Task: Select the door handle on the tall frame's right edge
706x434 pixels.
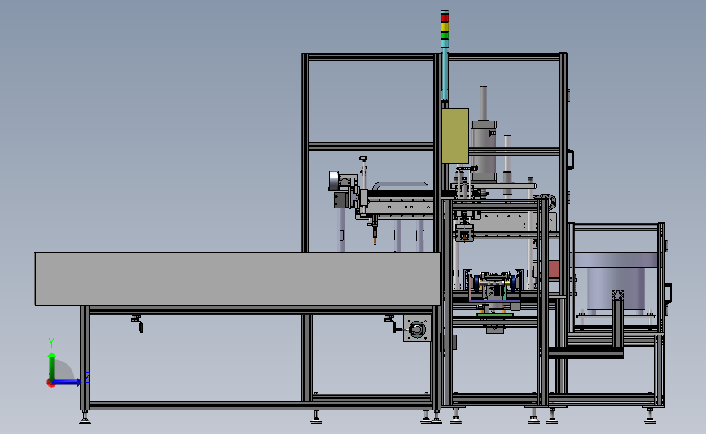Action: point(571,160)
